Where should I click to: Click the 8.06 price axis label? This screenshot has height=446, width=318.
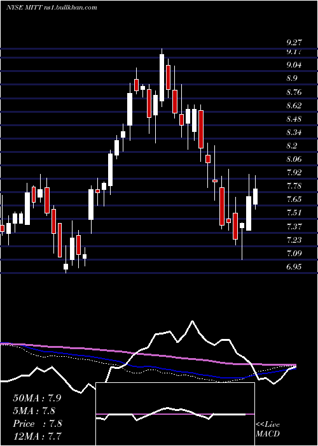tap(294, 159)
